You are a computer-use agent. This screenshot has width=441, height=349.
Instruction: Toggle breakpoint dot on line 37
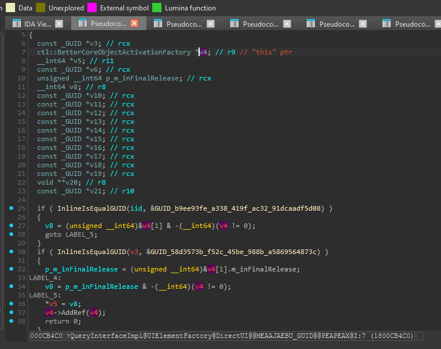(12, 313)
